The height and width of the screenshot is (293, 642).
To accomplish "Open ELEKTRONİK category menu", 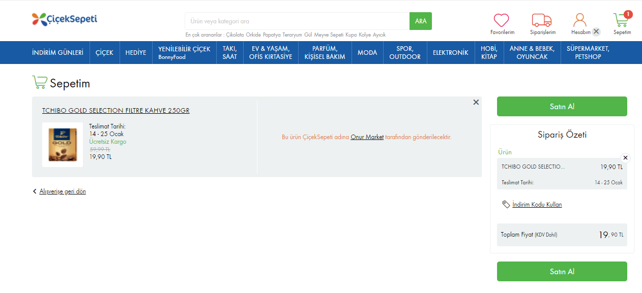I will pyautogui.click(x=451, y=53).
